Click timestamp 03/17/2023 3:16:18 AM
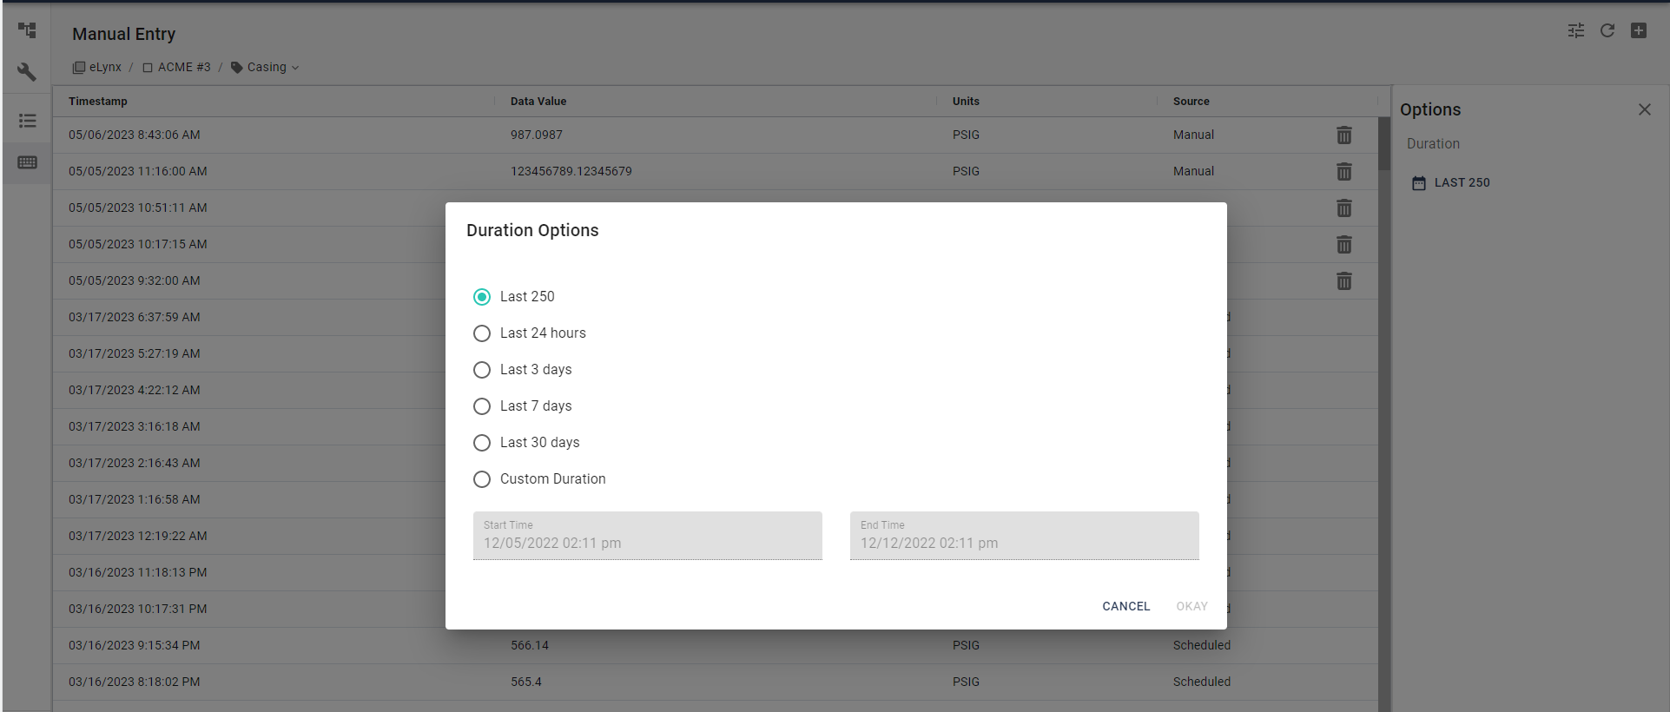 click(135, 426)
